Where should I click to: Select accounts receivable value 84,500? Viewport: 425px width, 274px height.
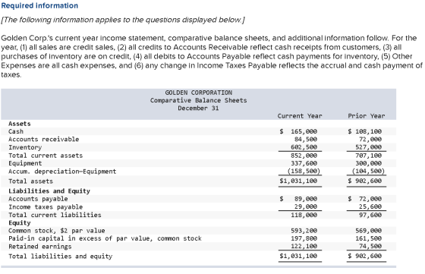[x=306, y=140]
